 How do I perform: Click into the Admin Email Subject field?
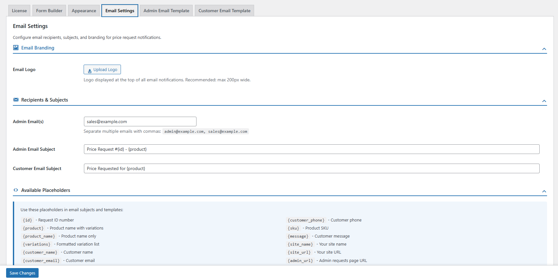(311, 149)
